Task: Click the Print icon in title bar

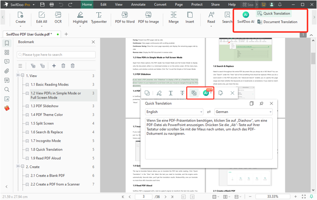Action: coord(52,5)
